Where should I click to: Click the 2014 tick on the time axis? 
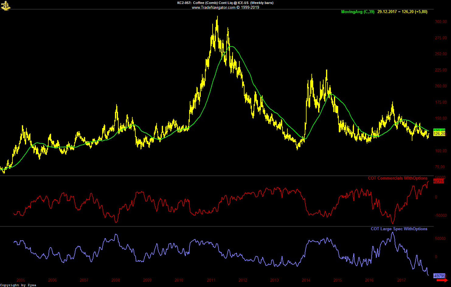point(306,280)
